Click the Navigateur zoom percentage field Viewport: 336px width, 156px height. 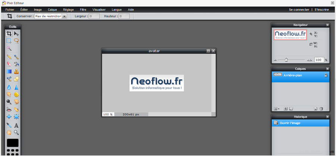pos(319,60)
